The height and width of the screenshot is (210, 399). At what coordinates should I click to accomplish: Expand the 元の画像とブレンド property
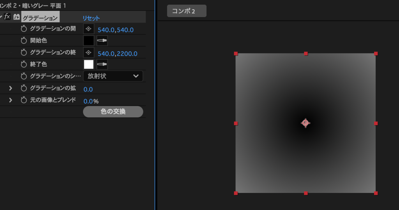coord(11,100)
